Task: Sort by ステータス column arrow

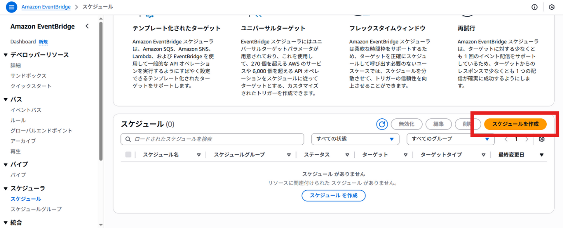Action: (x=347, y=155)
